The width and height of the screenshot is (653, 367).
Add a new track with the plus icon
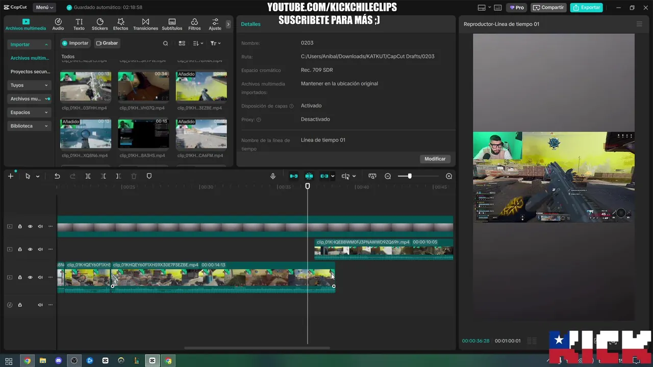[x=11, y=176]
